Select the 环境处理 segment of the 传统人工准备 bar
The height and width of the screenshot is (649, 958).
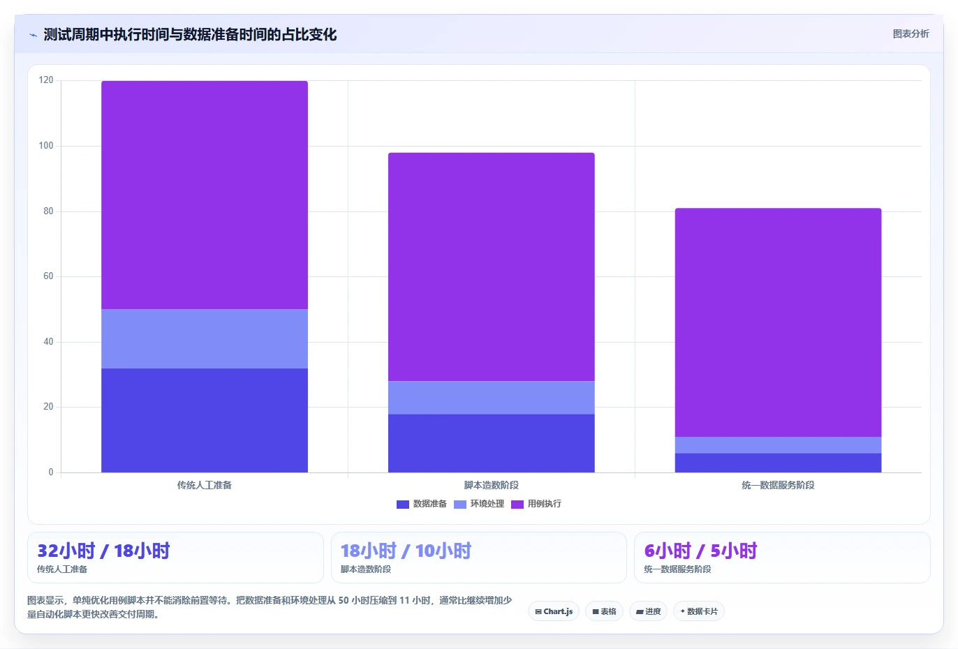[x=205, y=338]
